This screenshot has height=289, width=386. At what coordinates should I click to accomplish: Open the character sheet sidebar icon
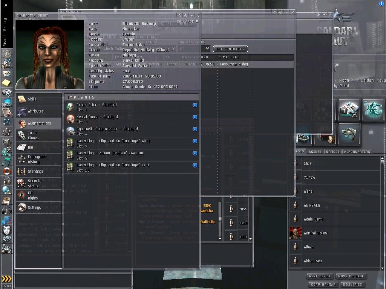pos(7,53)
